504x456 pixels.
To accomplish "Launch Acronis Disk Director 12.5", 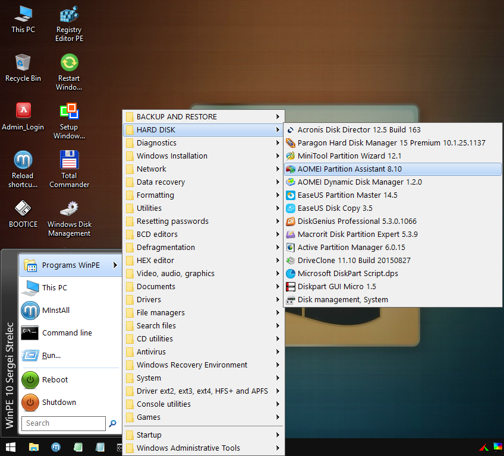I will point(392,130).
